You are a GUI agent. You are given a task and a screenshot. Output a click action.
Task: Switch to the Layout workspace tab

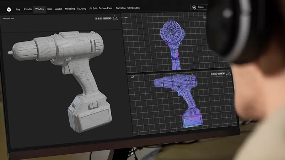pos(59,9)
